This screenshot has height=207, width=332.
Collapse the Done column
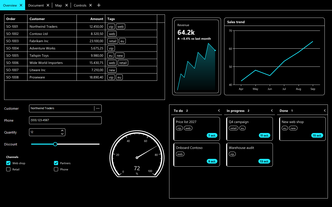click(325, 110)
